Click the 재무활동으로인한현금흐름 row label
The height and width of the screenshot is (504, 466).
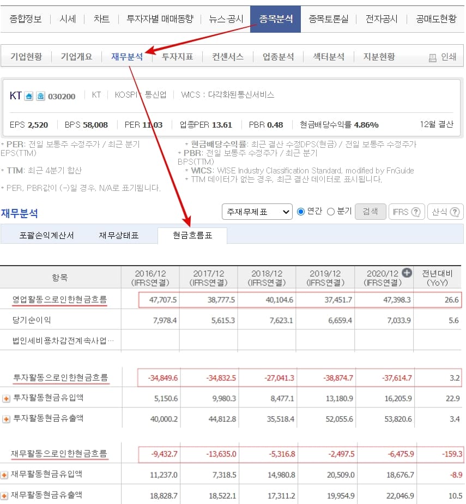click(59, 453)
